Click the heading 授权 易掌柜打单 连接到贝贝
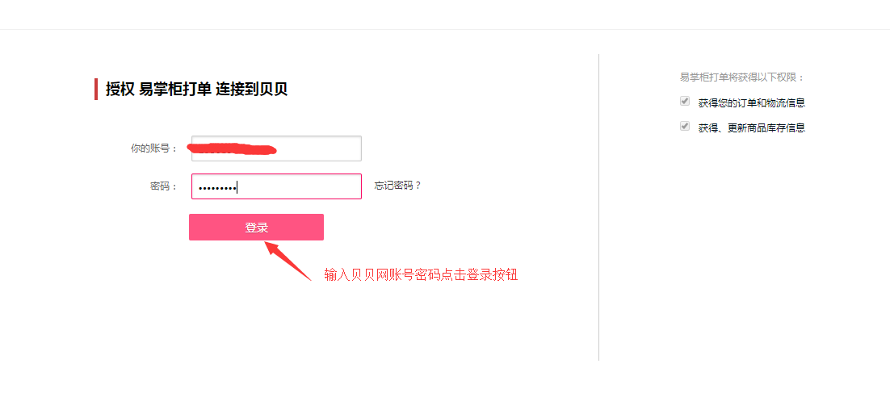 click(196, 89)
